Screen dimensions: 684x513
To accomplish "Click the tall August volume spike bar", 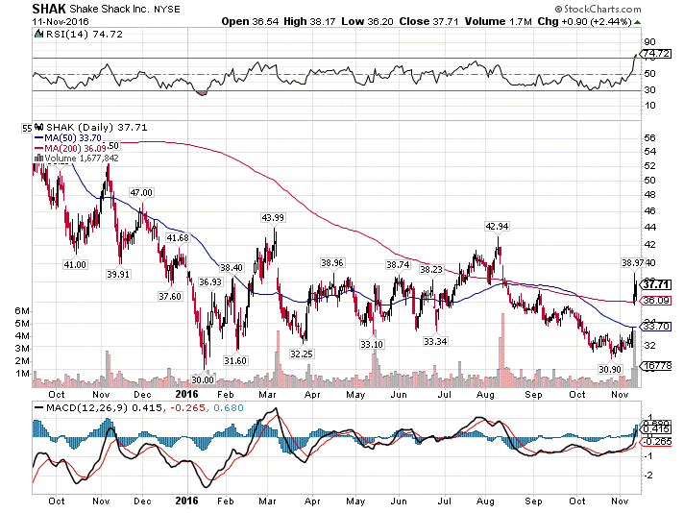I will coord(503,349).
